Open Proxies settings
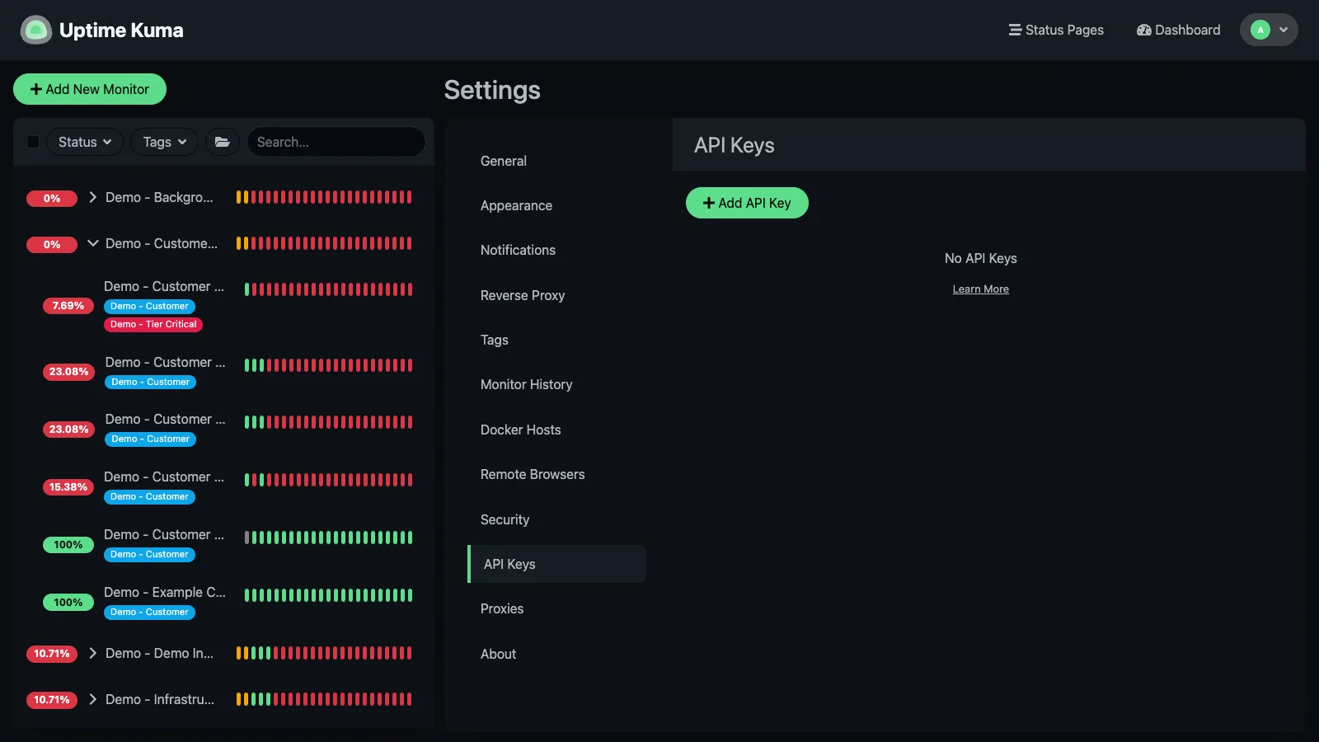Screen dimensions: 1319x742 (x=556, y=608)
